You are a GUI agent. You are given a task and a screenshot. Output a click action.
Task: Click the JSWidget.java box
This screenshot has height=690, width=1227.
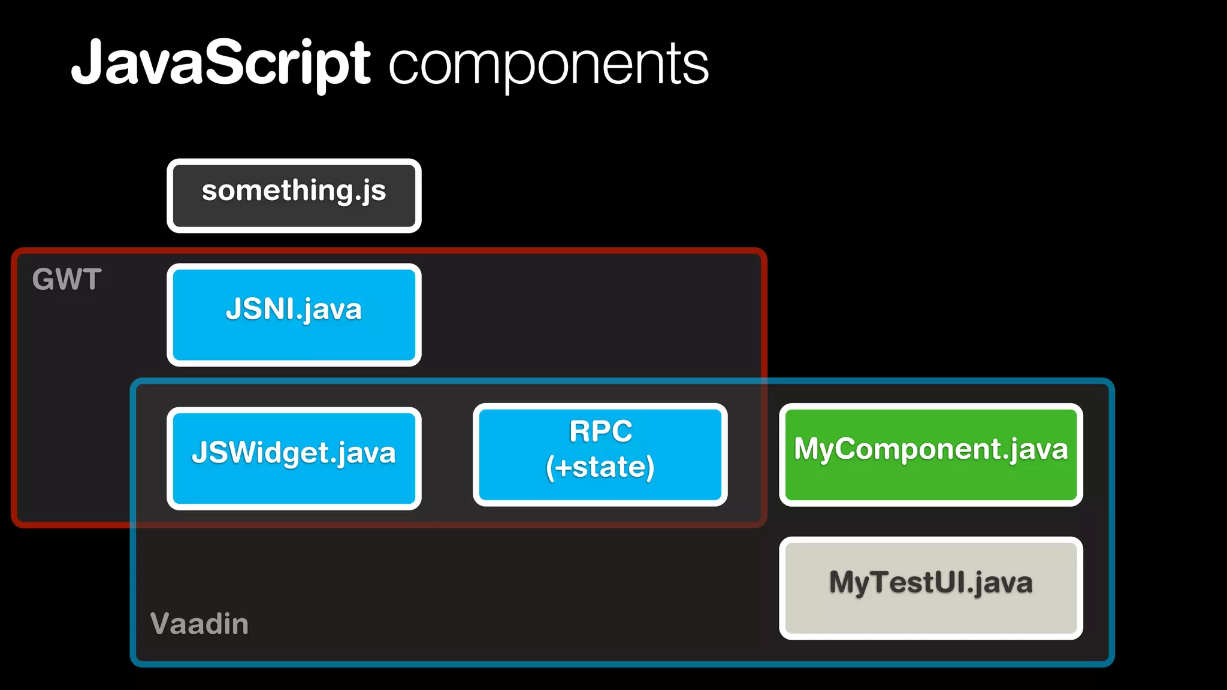pyautogui.click(x=294, y=458)
